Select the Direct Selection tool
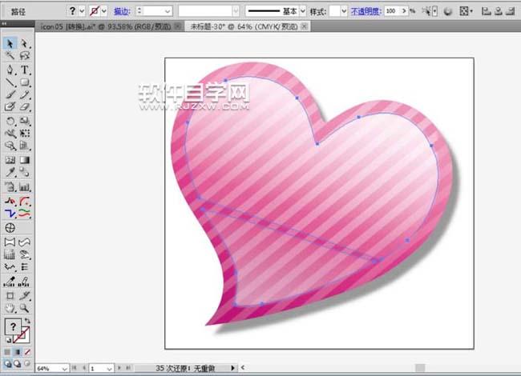The image size is (521, 376). click(25, 43)
